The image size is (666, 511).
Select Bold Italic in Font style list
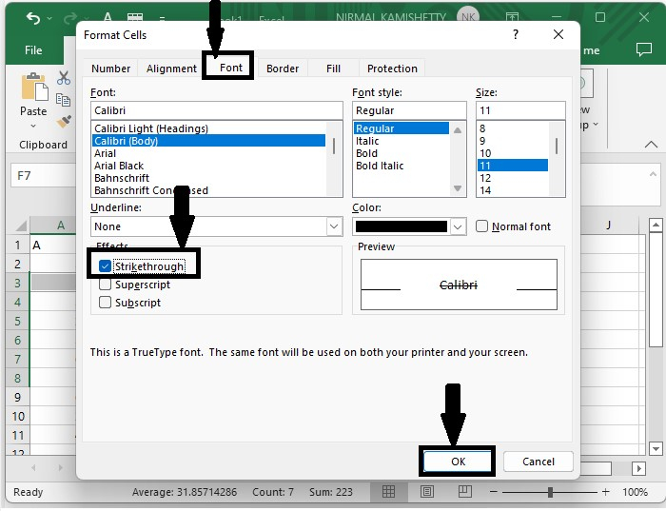pos(380,166)
